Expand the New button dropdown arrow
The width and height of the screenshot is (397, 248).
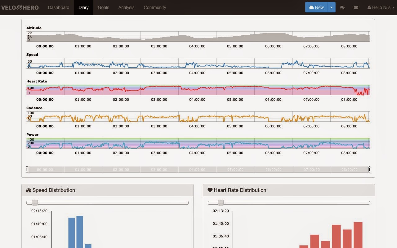pyautogui.click(x=332, y=7)
